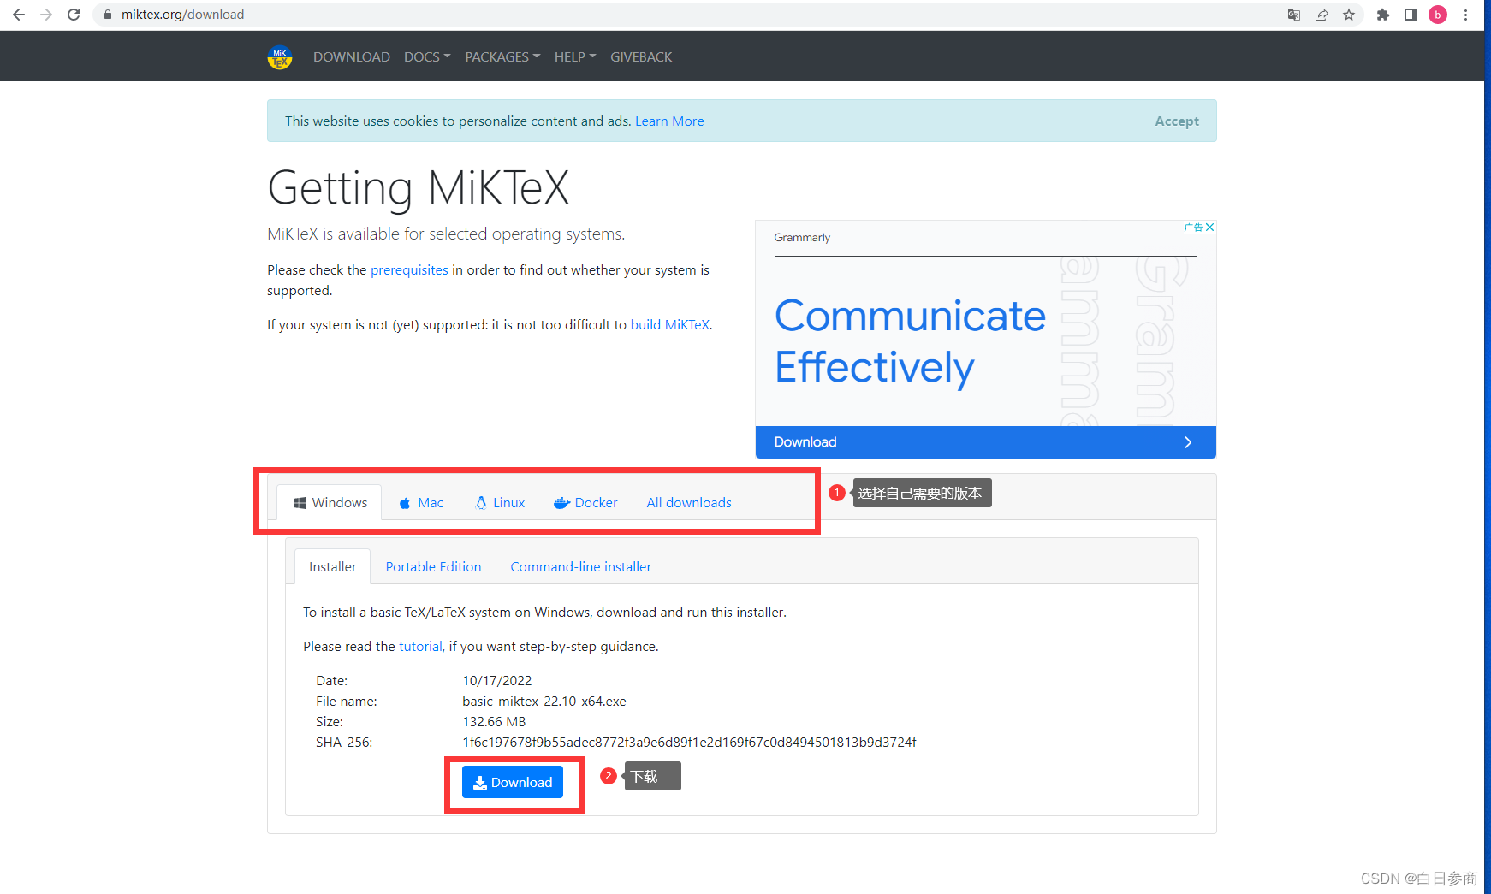Click the share page icon

click(x=1322, y=15)
